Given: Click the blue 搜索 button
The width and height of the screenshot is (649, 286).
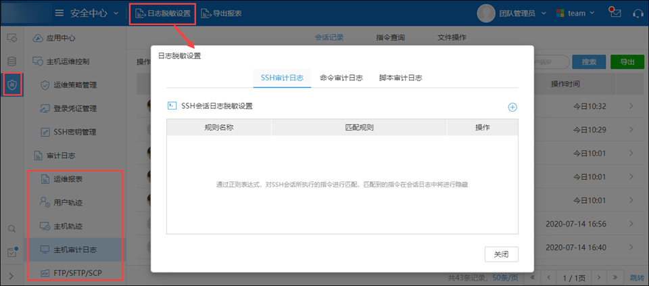Looking at the screenshot, I should tap(589, 62).
